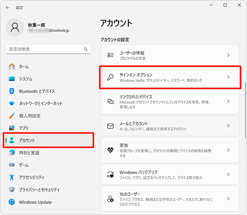Viewport: 247px width, 215px height.
Task: Click the envelope icon for メールとアカウント
Action: tap(110, 126)
